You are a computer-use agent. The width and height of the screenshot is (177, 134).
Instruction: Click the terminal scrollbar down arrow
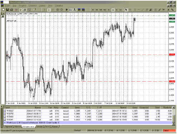click(174, 124)
